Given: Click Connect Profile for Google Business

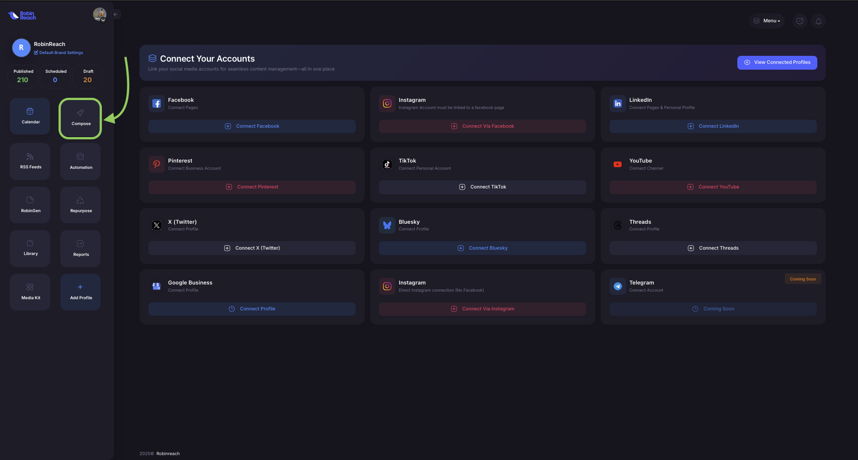Looking at the screenshot, I should point(252,309).
